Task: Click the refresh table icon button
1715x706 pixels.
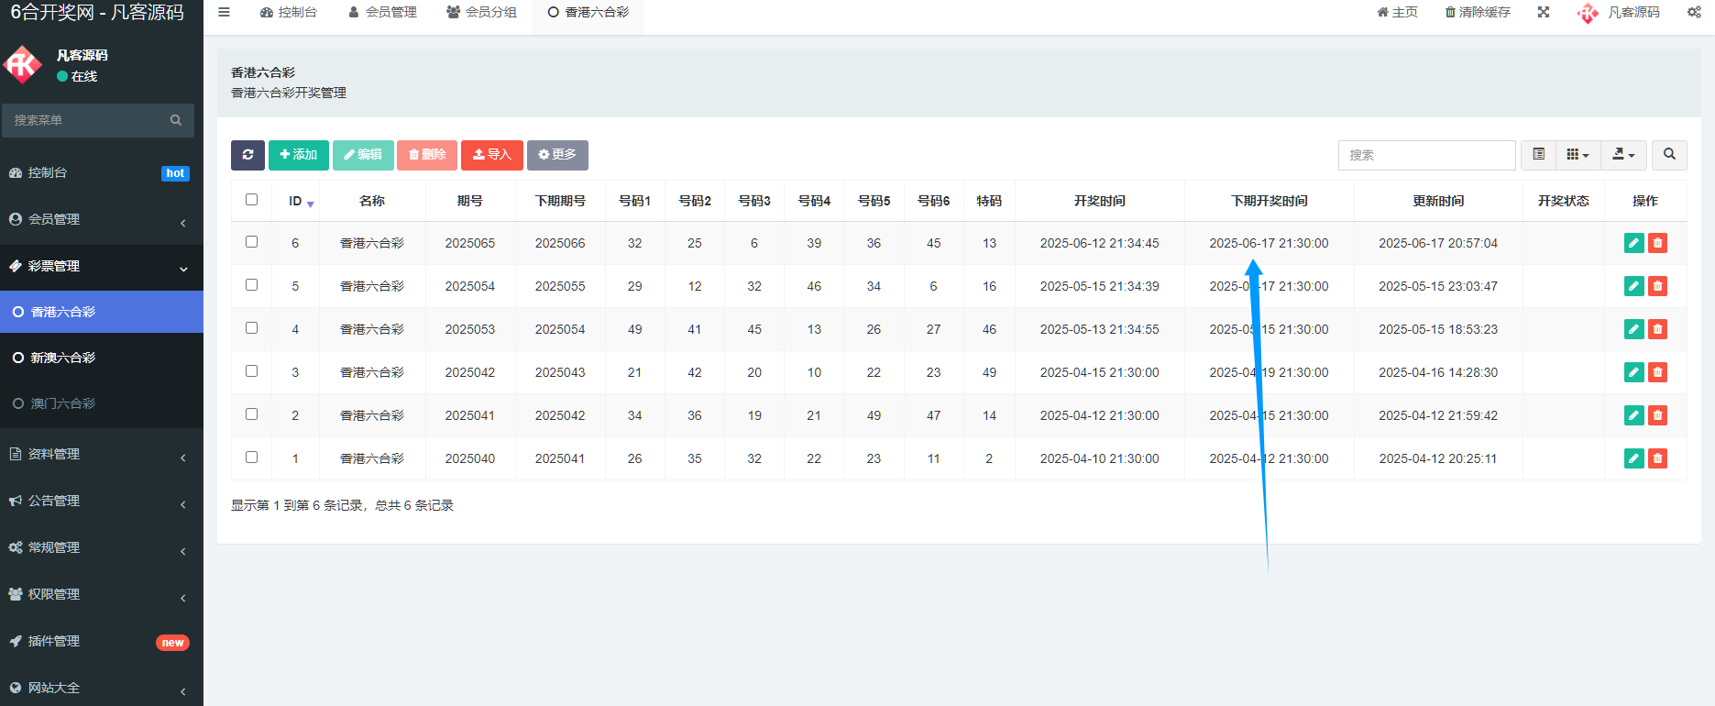Action: click(x=247, y=155)
